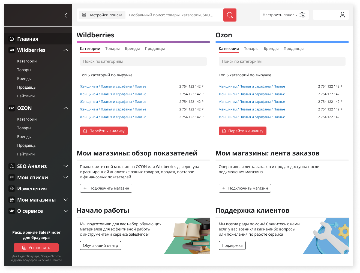The height and width of the screenshot is (273, 360).
Task: Click Перейти к анализу in Ozon panel
Action: click(242, 131)
